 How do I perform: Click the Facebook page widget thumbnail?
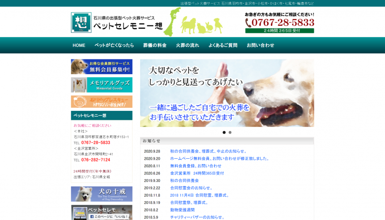pyautogui.click(x=80, y=213)
